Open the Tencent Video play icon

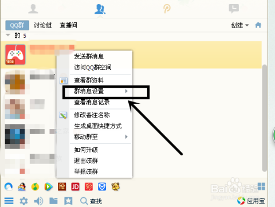click(x=49, y=187)
